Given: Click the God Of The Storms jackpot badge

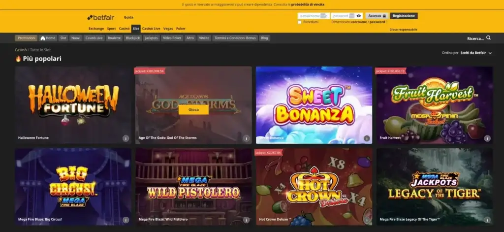Looking at the screenshot, I should point(150,71).
